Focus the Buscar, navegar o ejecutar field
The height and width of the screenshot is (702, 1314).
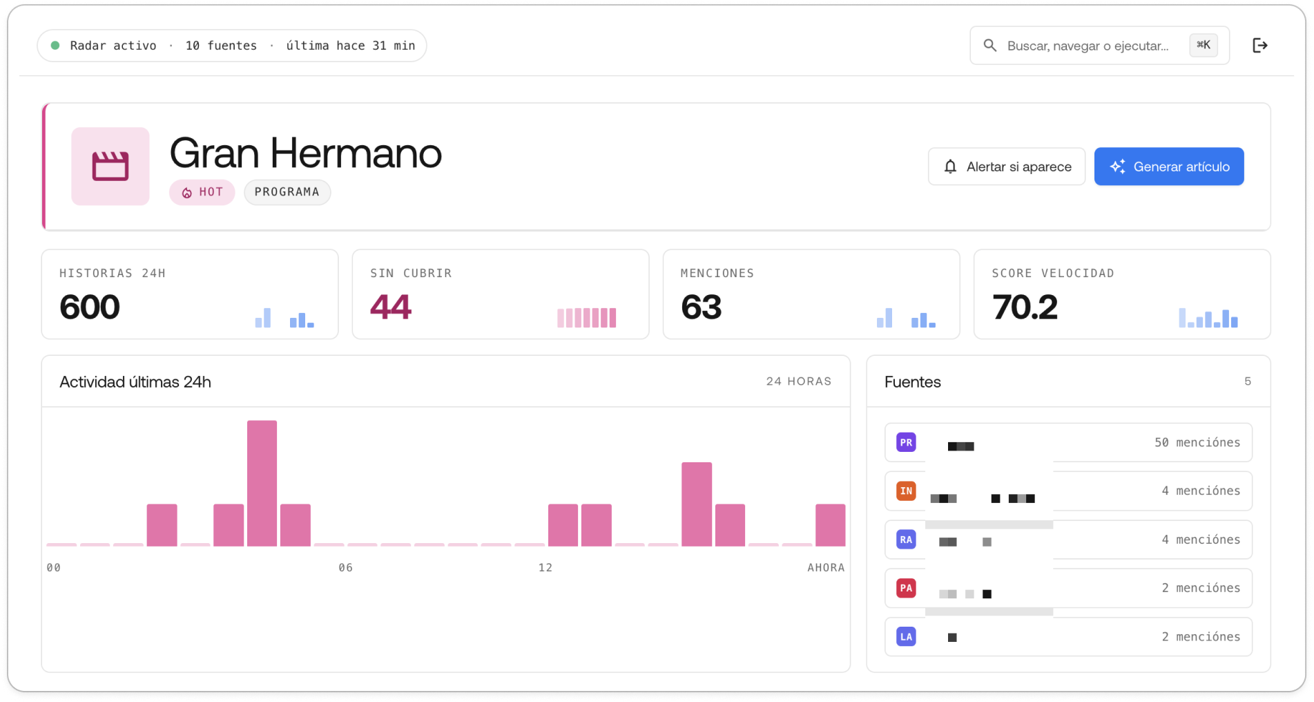point(1099,46)
